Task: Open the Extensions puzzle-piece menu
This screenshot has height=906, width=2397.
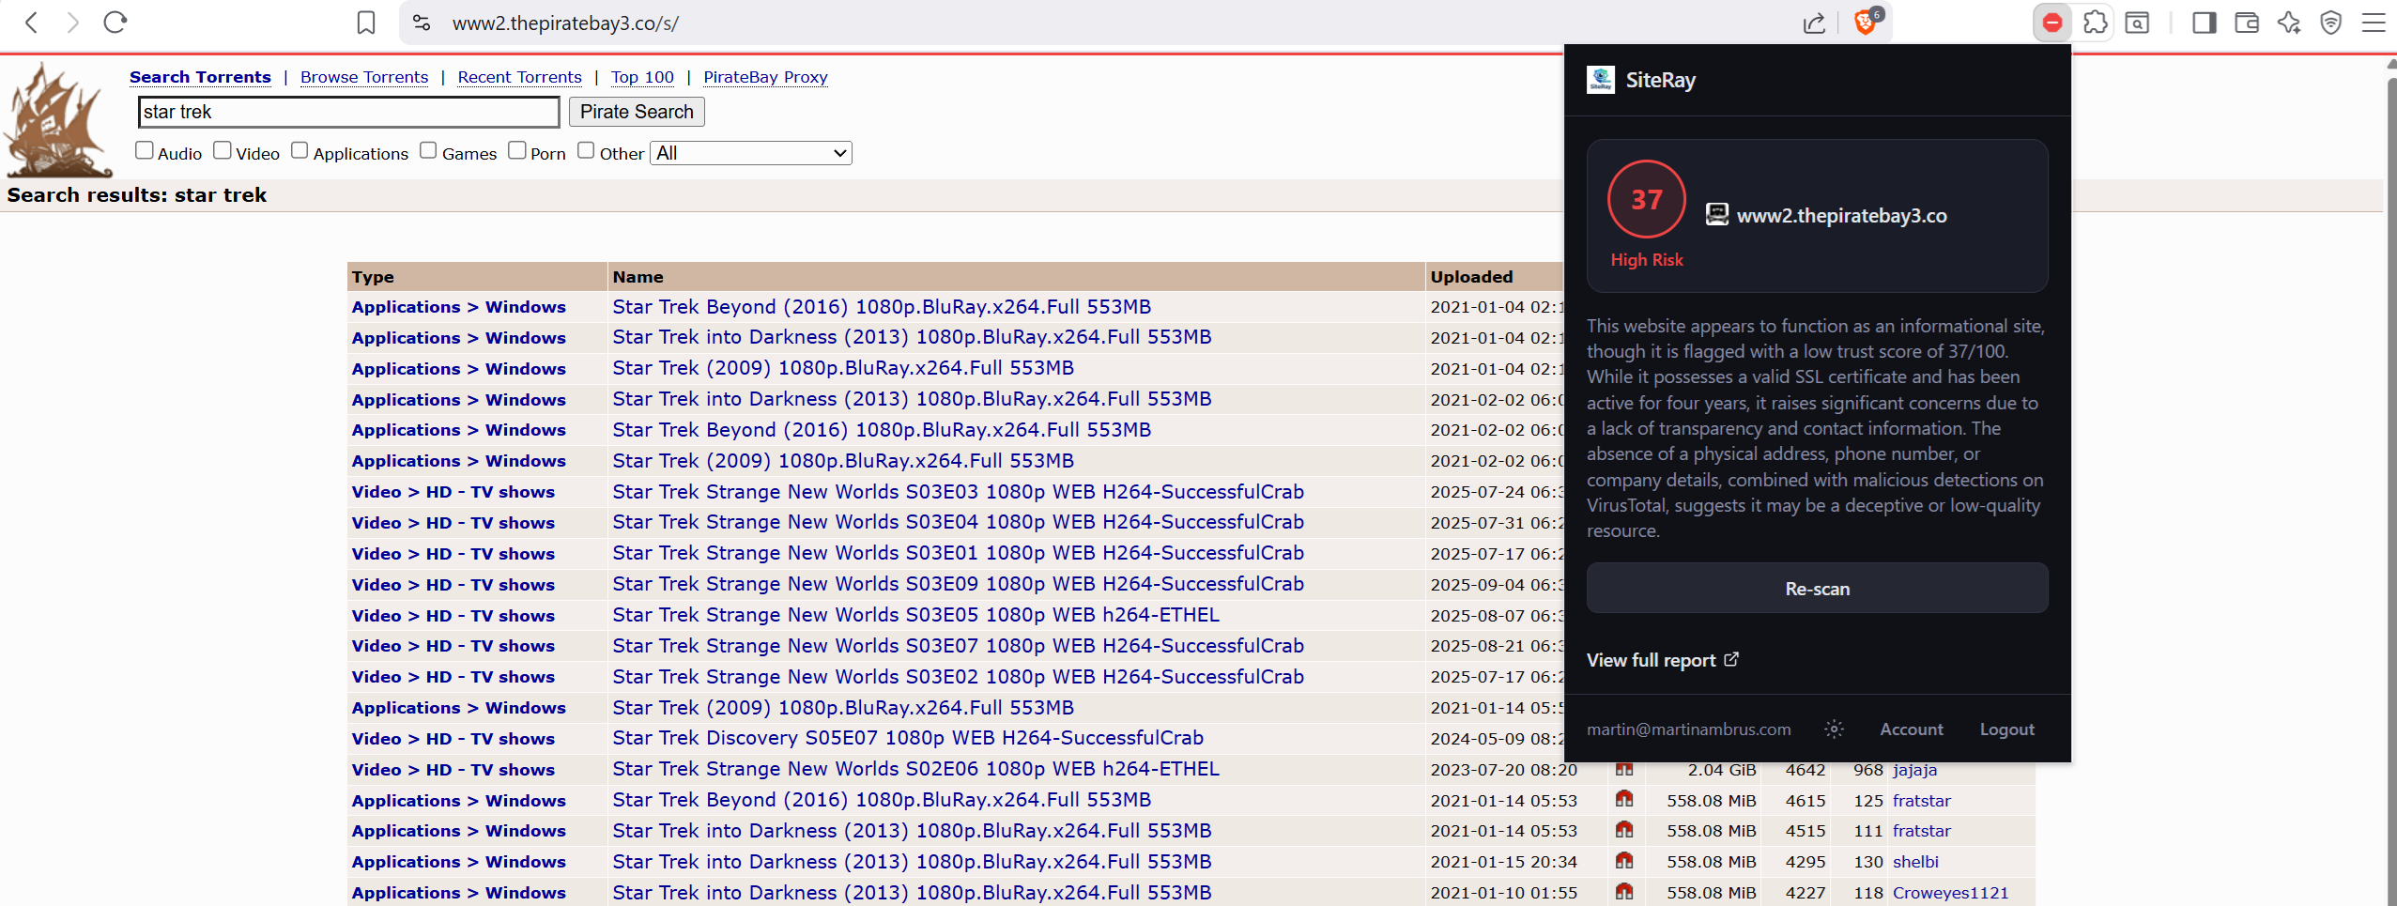Action: [x=2096, y=23]
